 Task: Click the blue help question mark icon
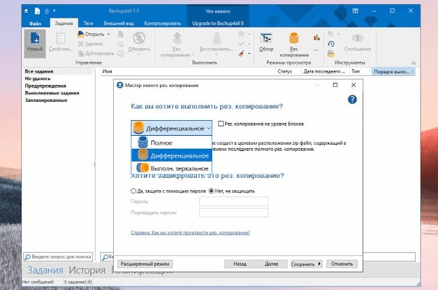(x=353, y=99)
